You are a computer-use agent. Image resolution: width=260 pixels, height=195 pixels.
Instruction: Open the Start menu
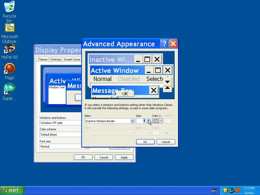tap(12, 190)
